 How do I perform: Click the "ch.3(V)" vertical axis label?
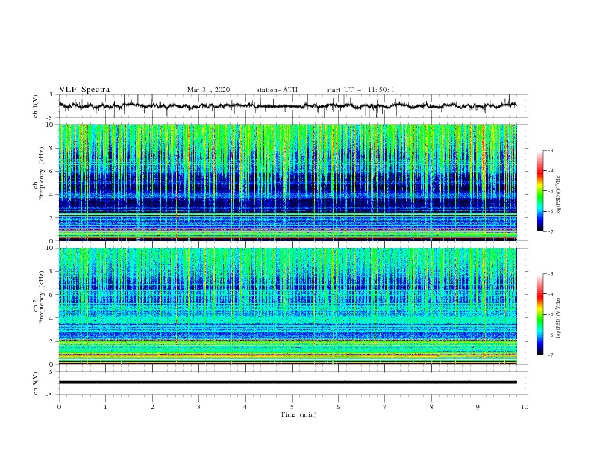pyautogui.click(x=36, y=383)
